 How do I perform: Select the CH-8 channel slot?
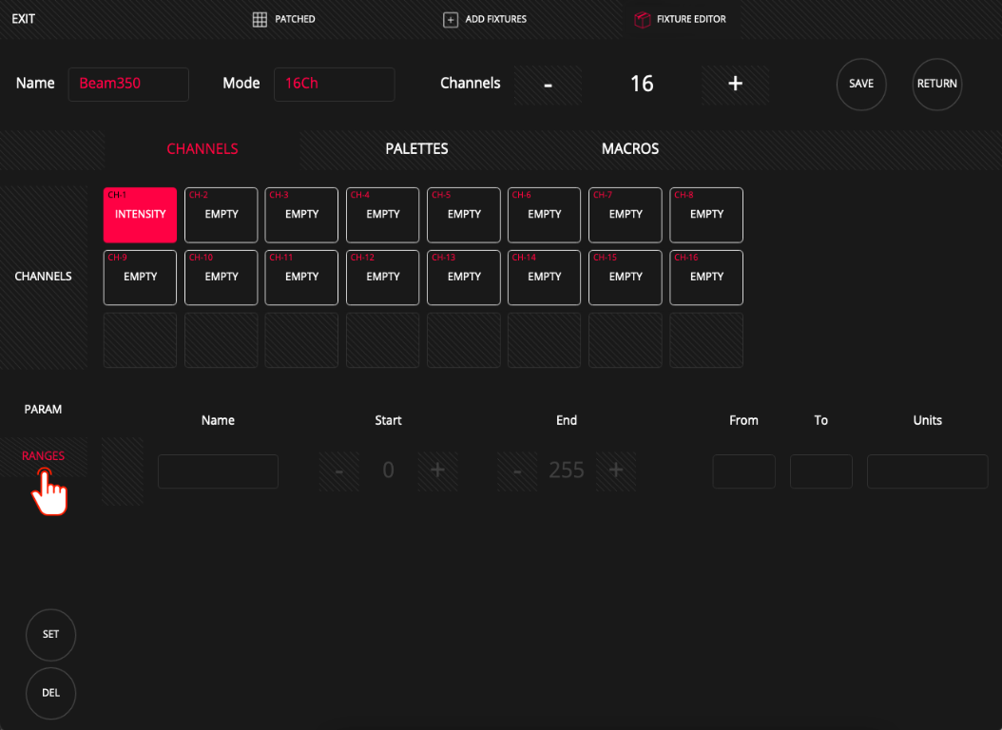(x=706, y=215)
